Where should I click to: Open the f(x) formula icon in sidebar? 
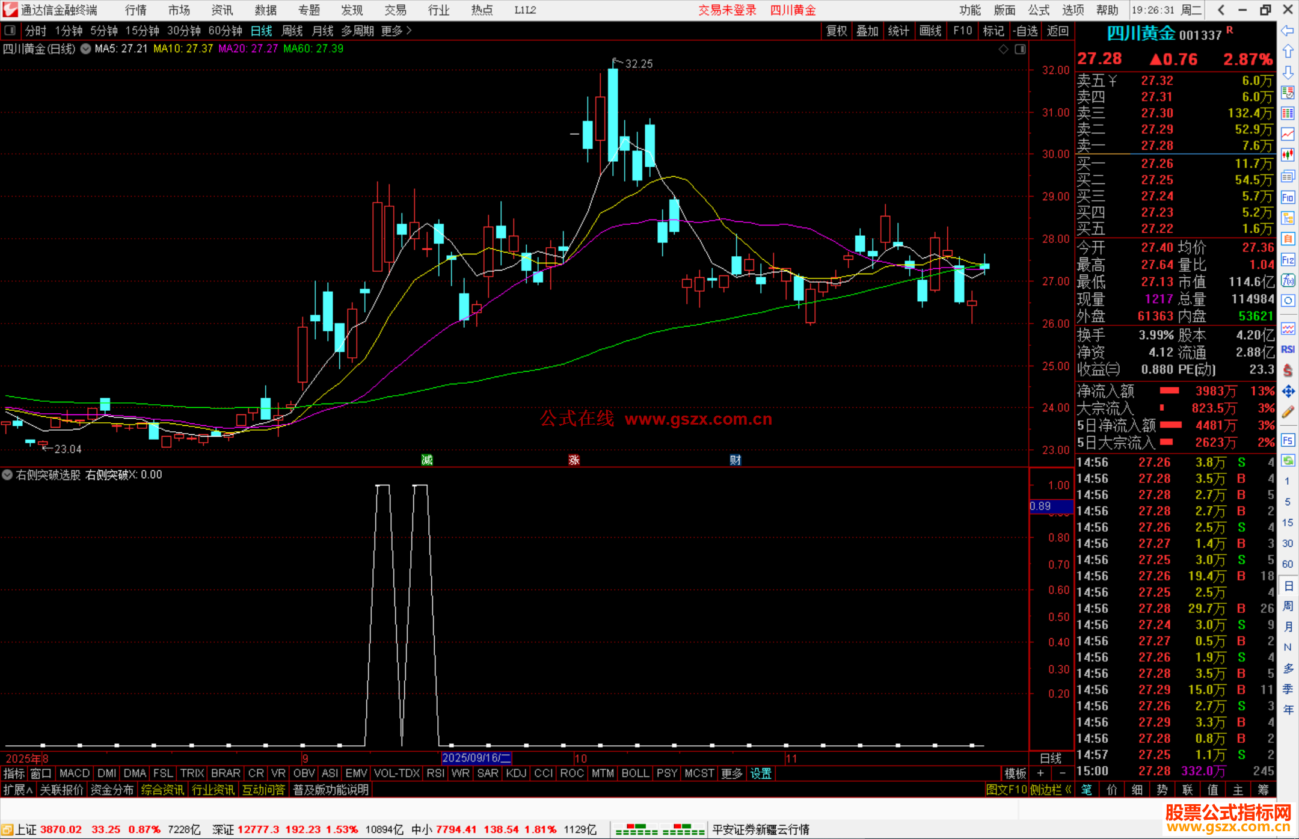pos(1288,280)
